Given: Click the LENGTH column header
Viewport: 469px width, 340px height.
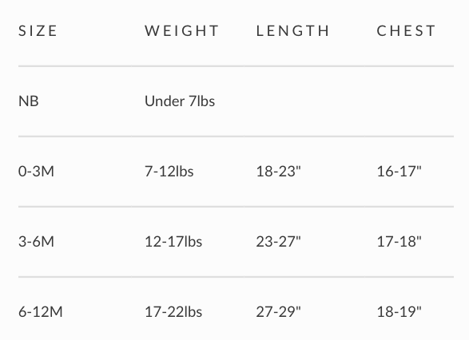Looking at the screenshot, I should (x=293, y=31).
